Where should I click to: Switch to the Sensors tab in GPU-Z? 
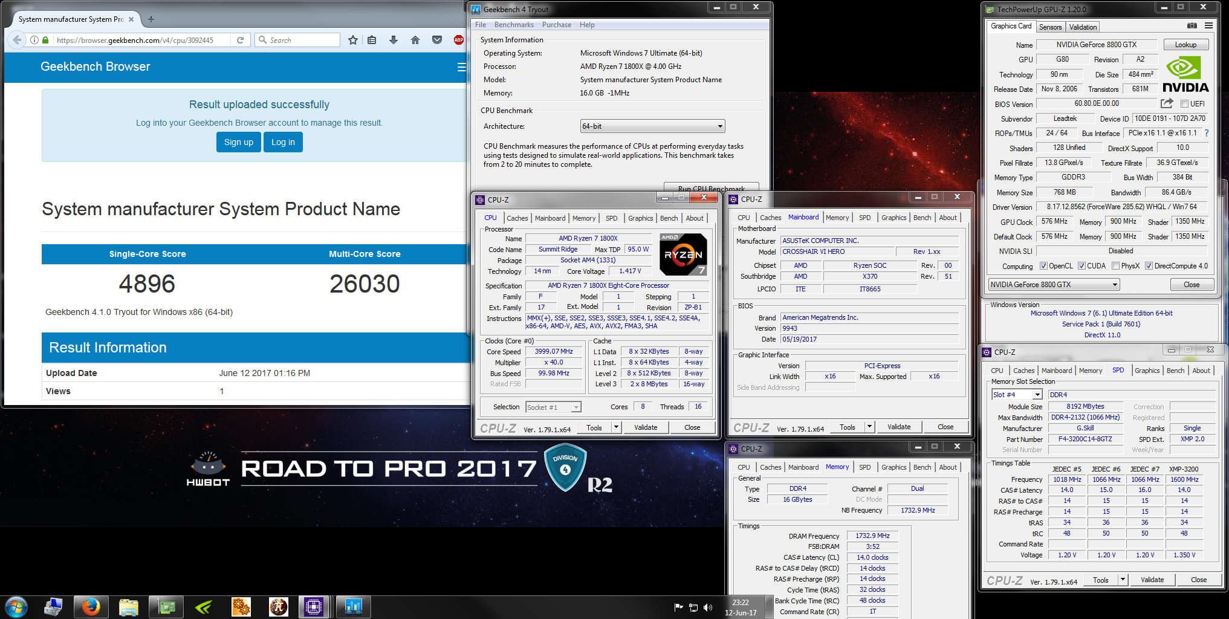point(1050,27)
